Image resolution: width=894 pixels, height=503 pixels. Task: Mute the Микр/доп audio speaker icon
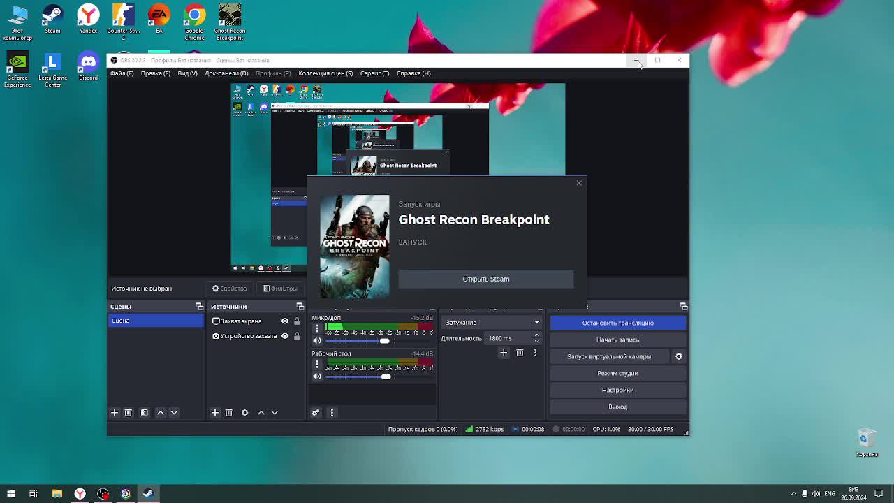[x=317, y=341]
